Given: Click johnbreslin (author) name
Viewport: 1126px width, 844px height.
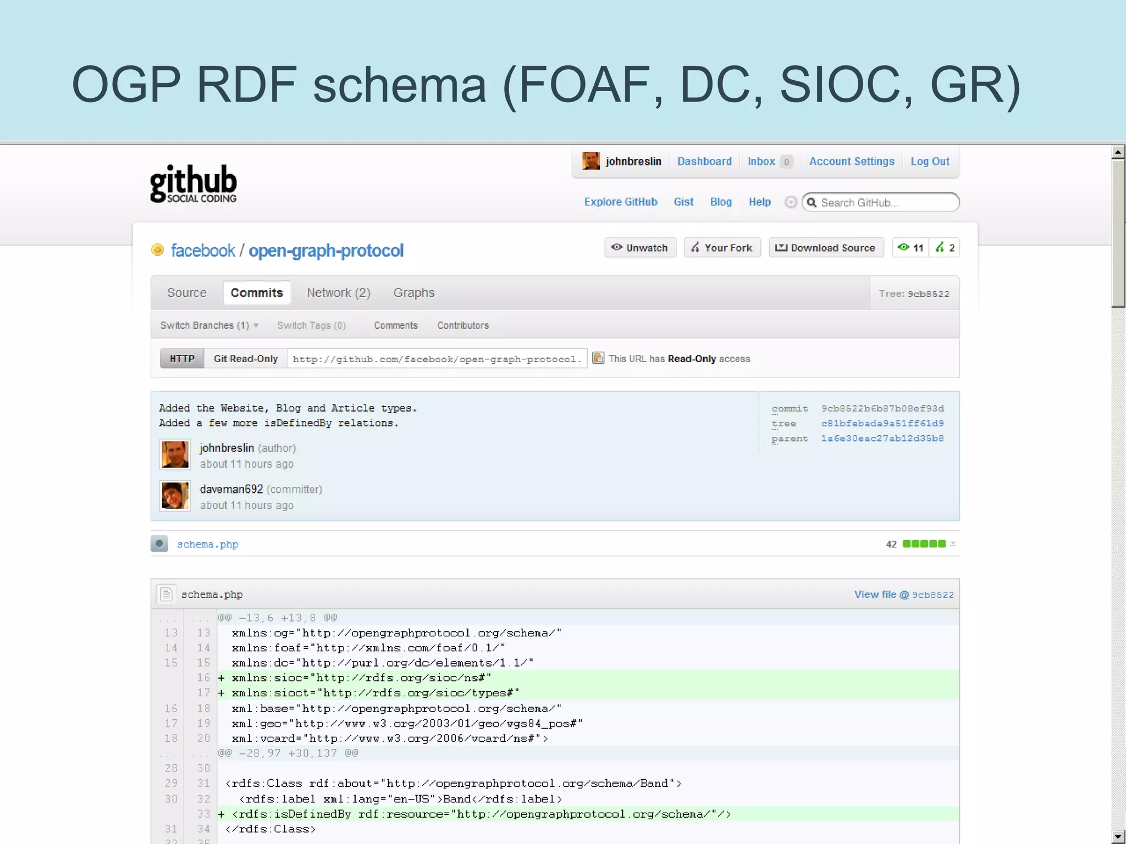Looking at the screenshot, I should click(227, 448).
